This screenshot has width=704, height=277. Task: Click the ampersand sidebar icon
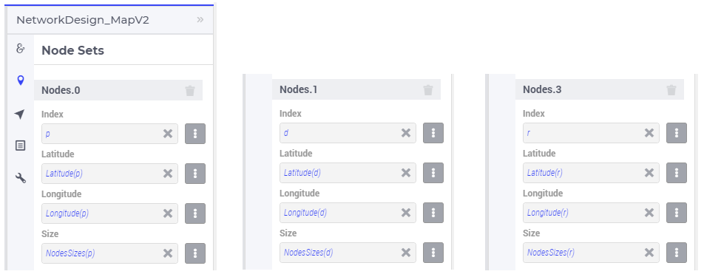(20, 49)
